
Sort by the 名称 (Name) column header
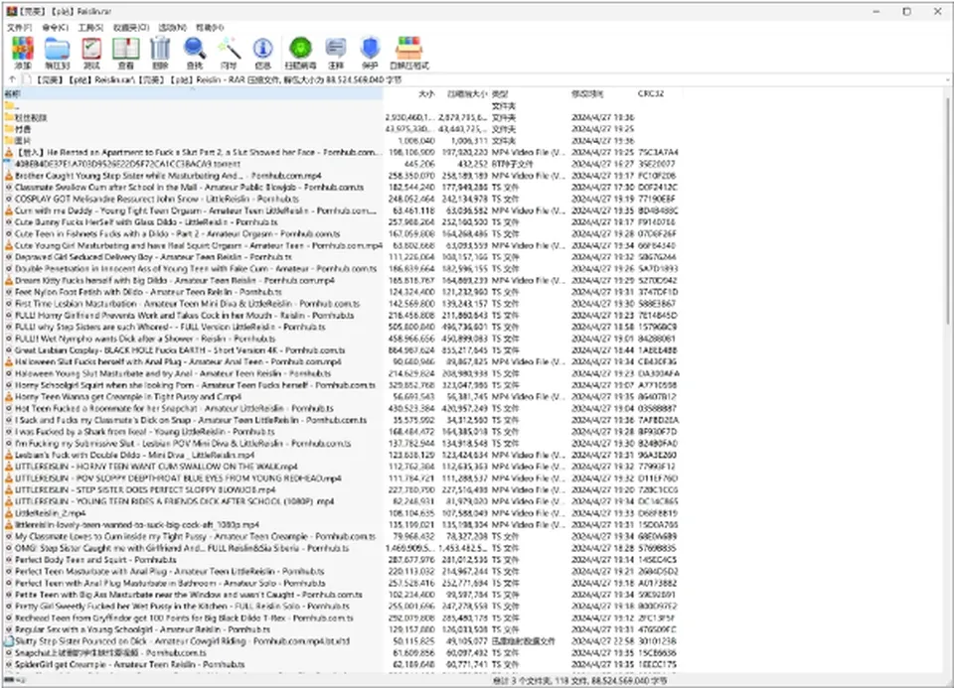tap(194, 93)
